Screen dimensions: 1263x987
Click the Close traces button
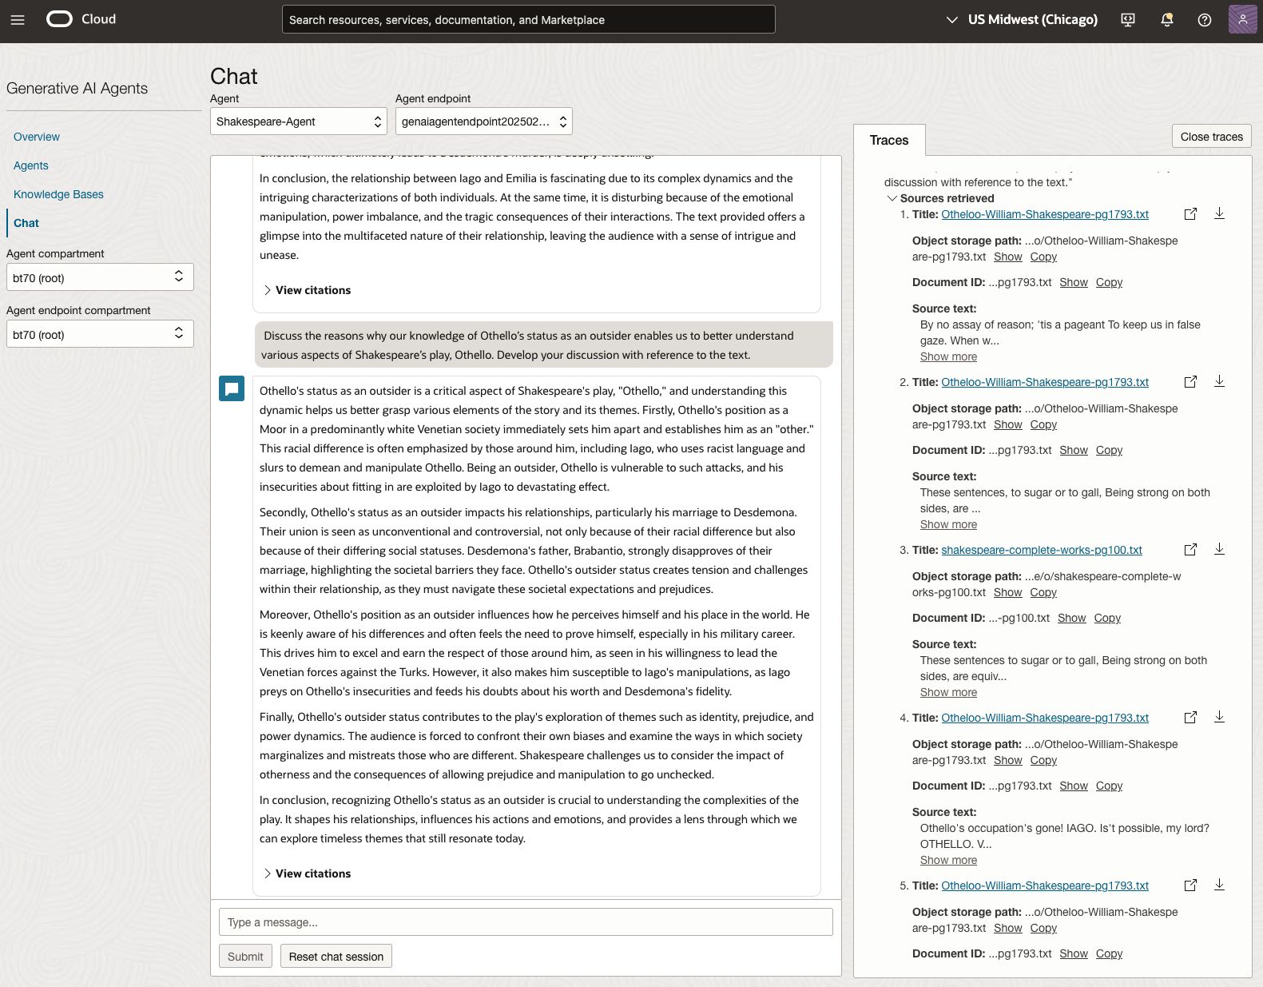(1211, 137)
